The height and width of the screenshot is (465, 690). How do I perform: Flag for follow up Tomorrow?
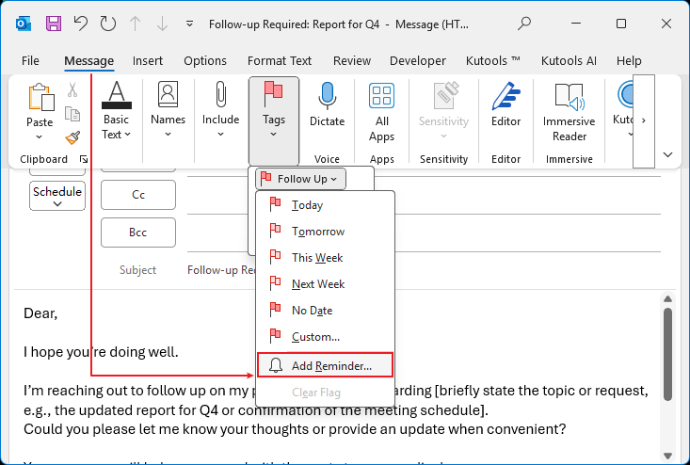tap(325, 232)
